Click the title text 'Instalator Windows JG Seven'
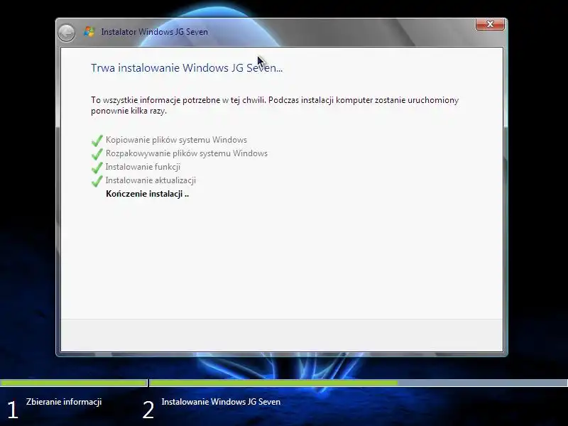Viewport: 568px width, 426px height. [154, 32]
